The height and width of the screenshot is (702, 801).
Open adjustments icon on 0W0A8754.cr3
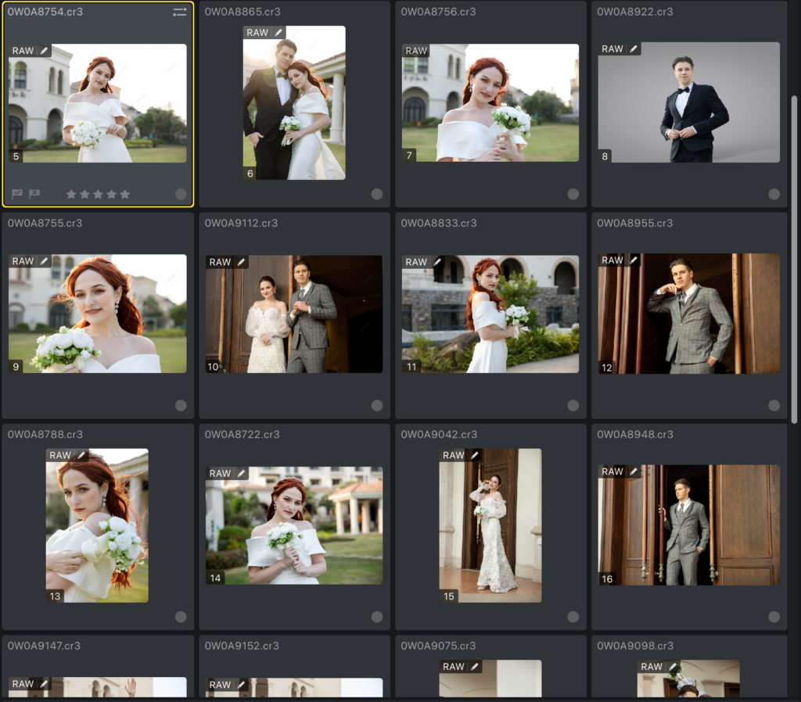pyautogui.click(x=180, y=12)
